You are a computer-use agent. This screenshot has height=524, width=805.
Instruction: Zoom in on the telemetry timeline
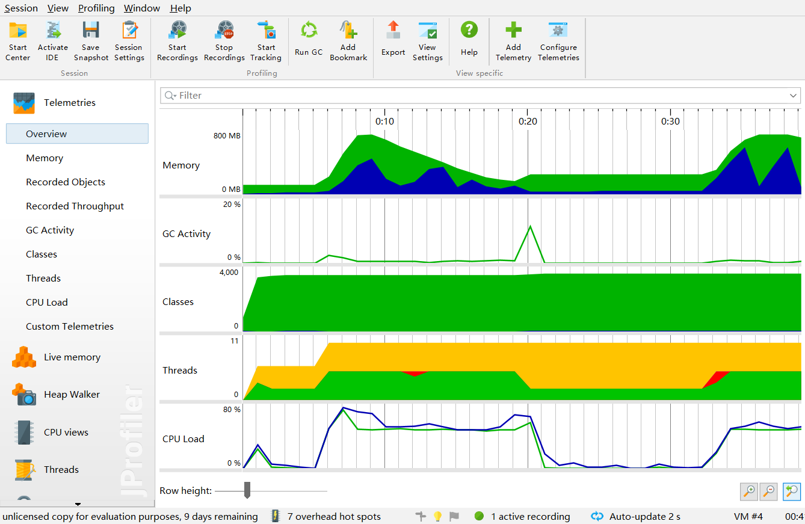click(748, 492)
